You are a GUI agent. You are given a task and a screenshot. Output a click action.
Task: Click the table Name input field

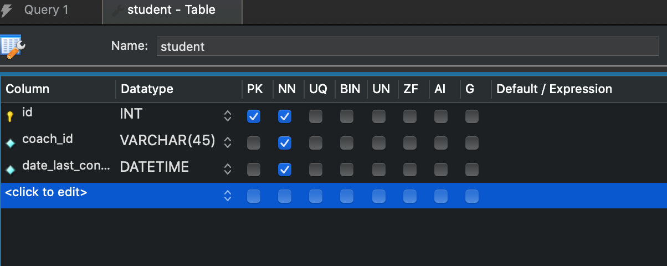[407, 47]
